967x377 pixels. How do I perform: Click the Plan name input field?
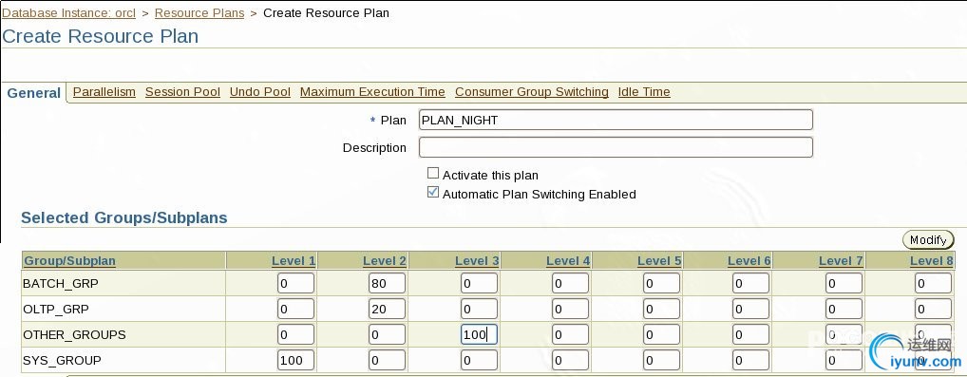(x=616, y=120)
